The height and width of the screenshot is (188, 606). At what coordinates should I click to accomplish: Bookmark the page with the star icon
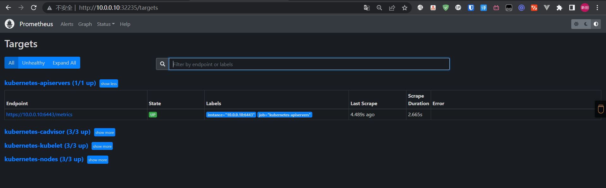point(405,8)
